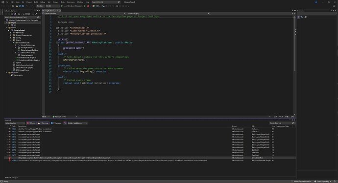This screenshot has height=183, width=338.
Task: Toggle the clear-filters funnel button in Error List
Action: [x=65, y=123]
